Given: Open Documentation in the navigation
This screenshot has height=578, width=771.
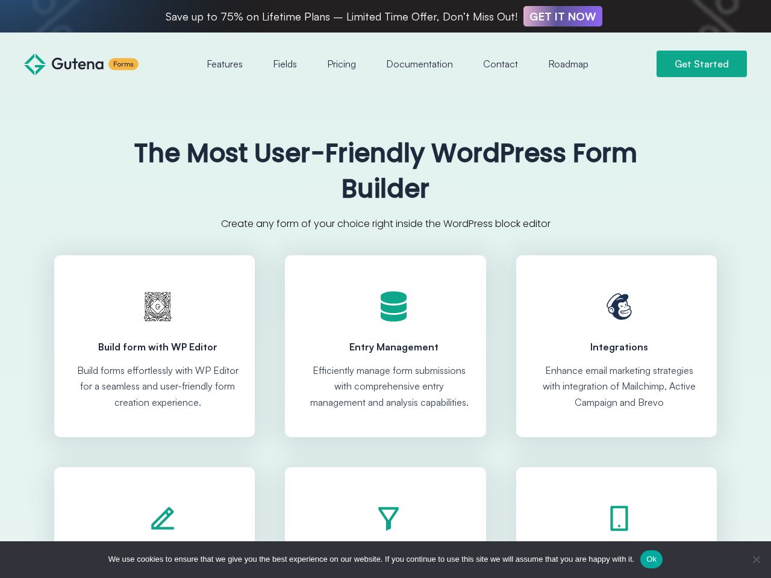Looking at the screenshot, I should click(419, 64).
